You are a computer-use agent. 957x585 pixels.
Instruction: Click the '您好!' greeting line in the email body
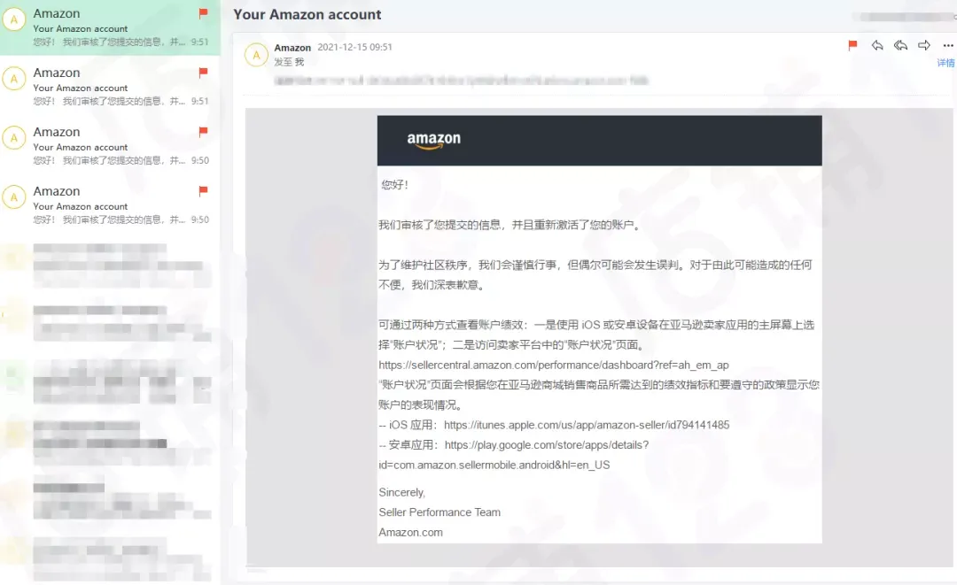[x=395, y=185]
